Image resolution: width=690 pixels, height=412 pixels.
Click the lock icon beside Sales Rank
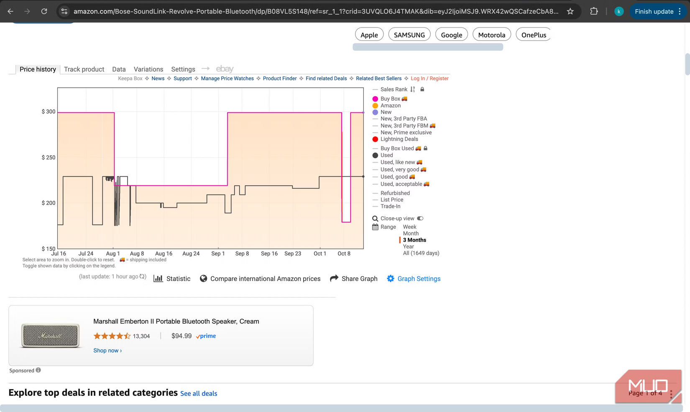coord(422,89)
